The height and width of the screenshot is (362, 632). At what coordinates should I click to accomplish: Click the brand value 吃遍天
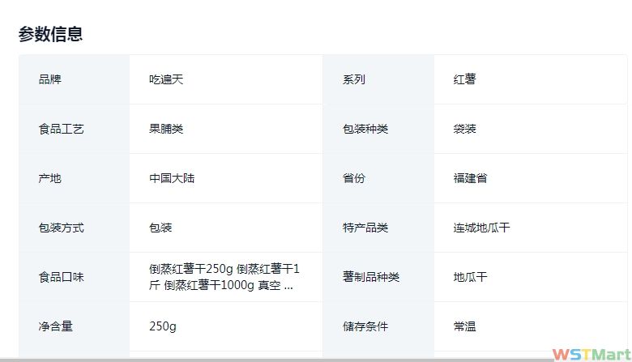pyautogui.click(x=166, y=79)
